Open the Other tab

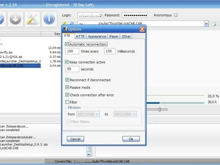tap(126, 36)
